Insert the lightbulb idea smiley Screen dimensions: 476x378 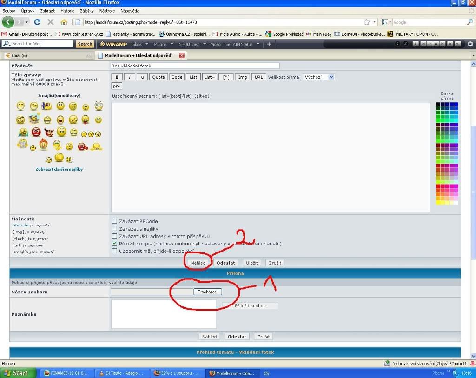[99, 134]
